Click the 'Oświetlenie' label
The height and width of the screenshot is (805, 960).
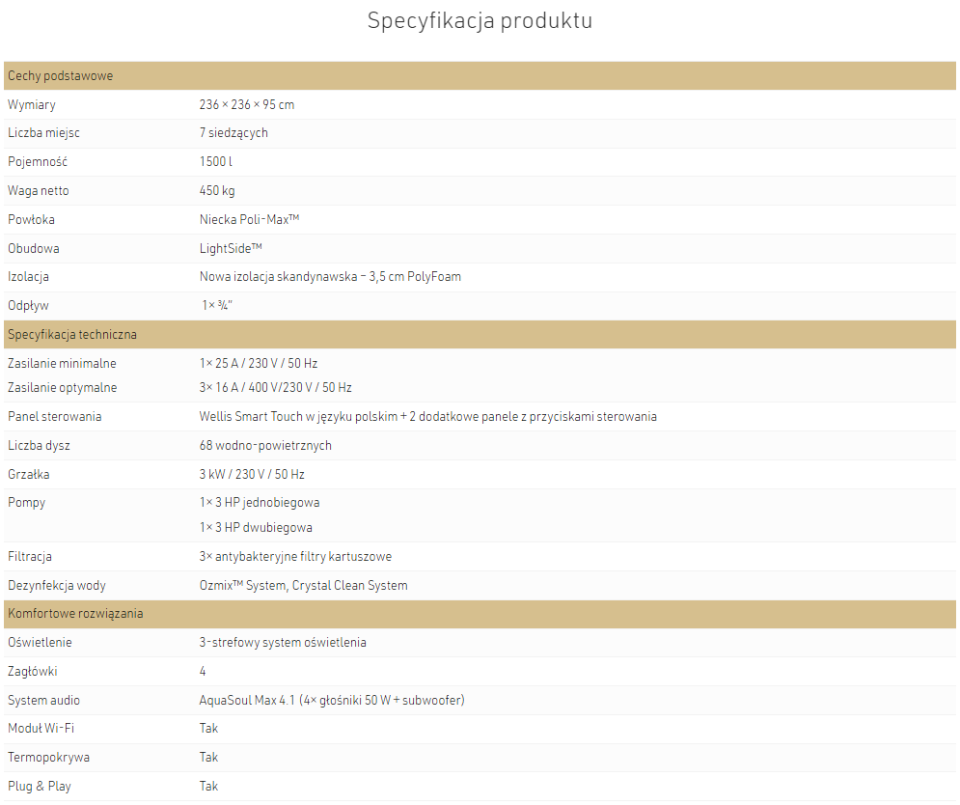[x=40, y=643]
